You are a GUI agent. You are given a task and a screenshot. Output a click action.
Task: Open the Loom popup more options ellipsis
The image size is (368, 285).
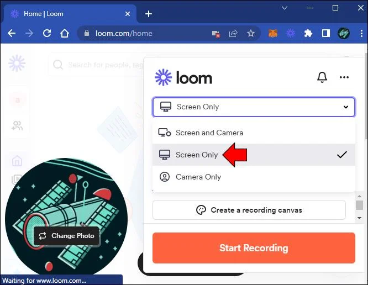[x=344, y=77]
